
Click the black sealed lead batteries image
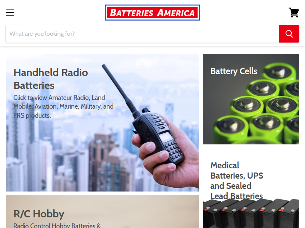click(251, 214)
